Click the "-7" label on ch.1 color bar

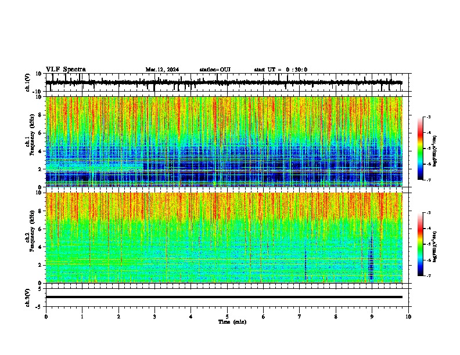428,180
